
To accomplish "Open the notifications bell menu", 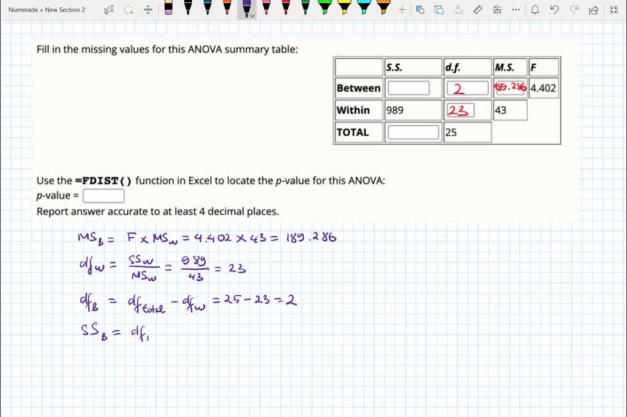I will [535, 9].
